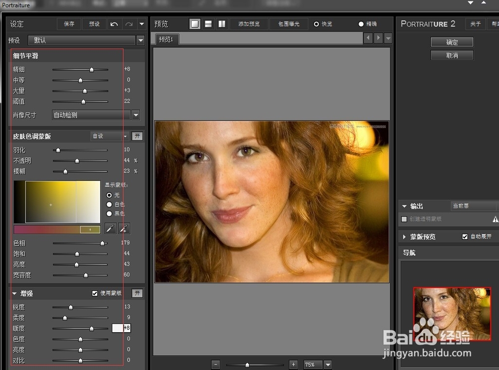Image resolution: width=499 pixels, height=370 pixels.
Task: Click the 确定 OK button
Action: click(452, 42)
